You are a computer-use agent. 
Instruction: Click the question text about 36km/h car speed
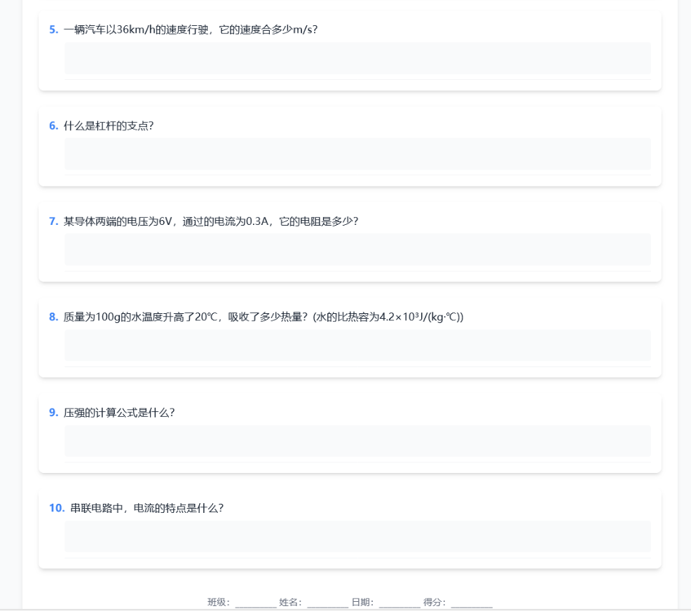[191, 29]
